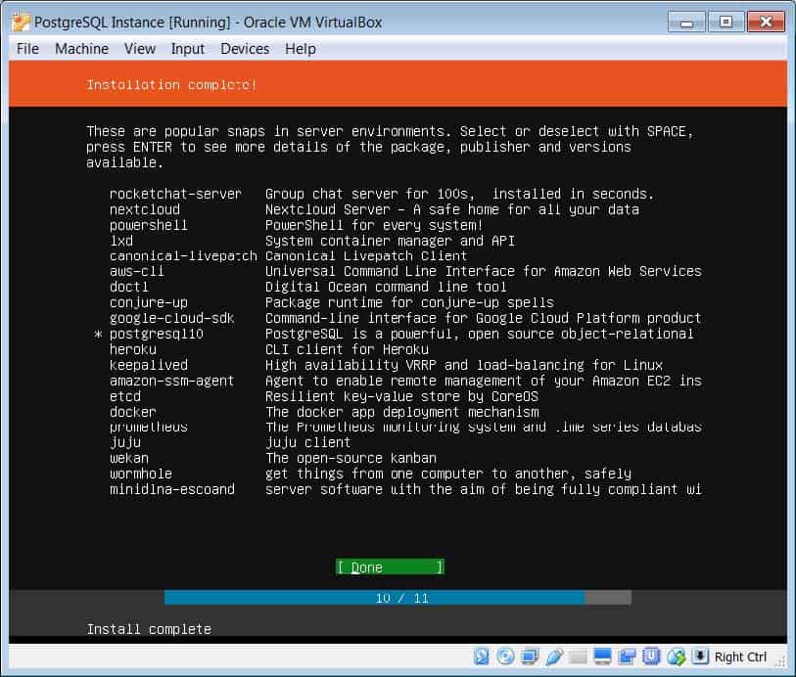Open the File menu
This screenshot has width=796, height=677.
point(27,49)
